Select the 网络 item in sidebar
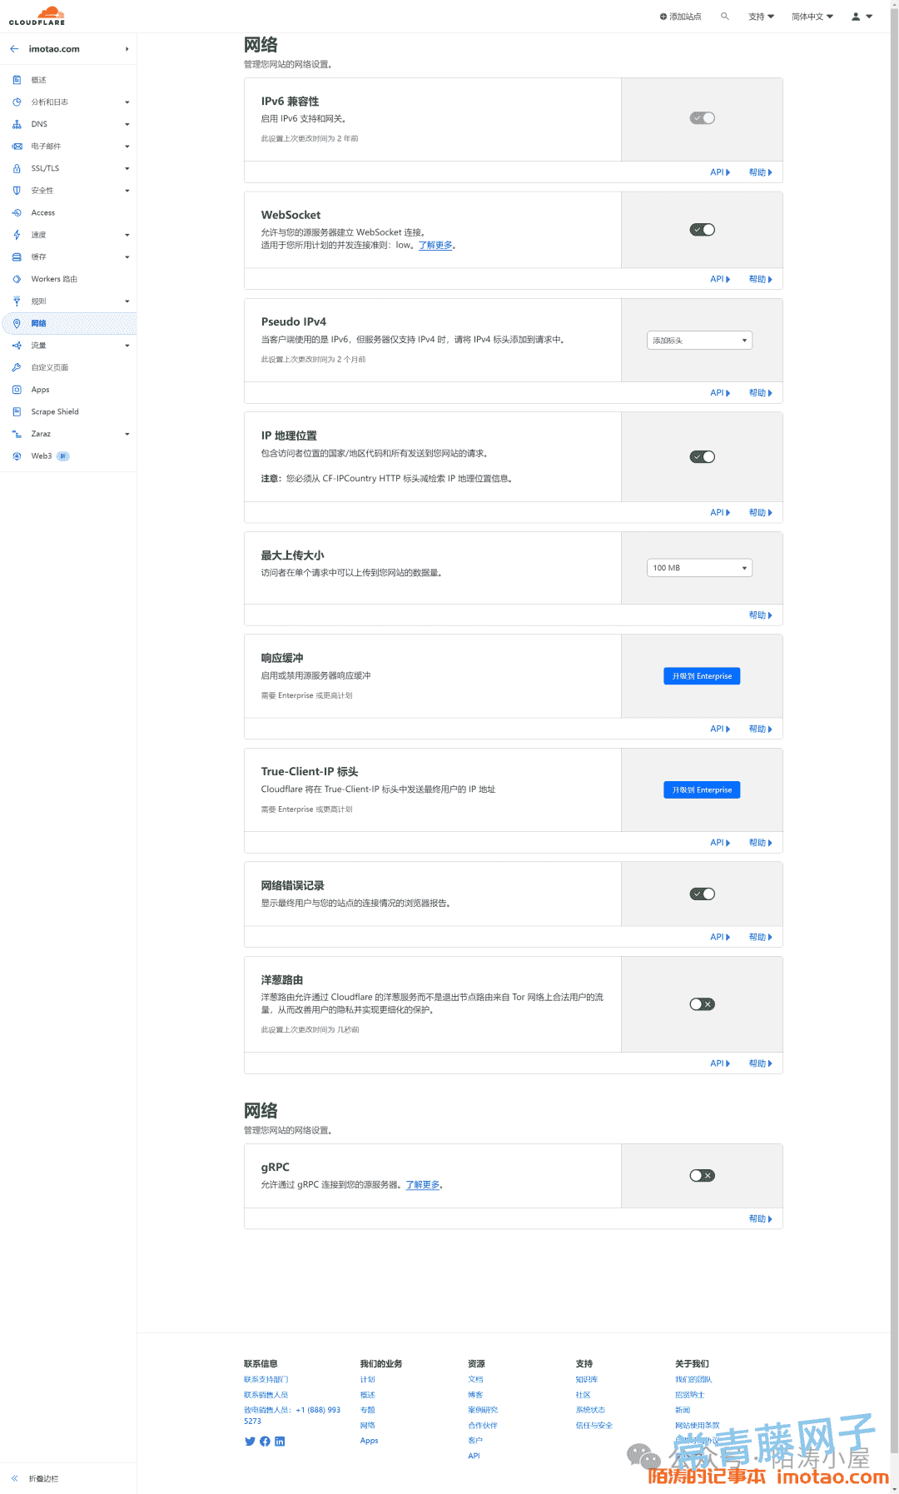This screenshot has width=899, height=1494. tap(69, 323)
